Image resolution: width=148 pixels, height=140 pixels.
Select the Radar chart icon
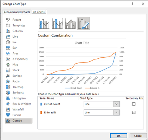pos(8,81)
